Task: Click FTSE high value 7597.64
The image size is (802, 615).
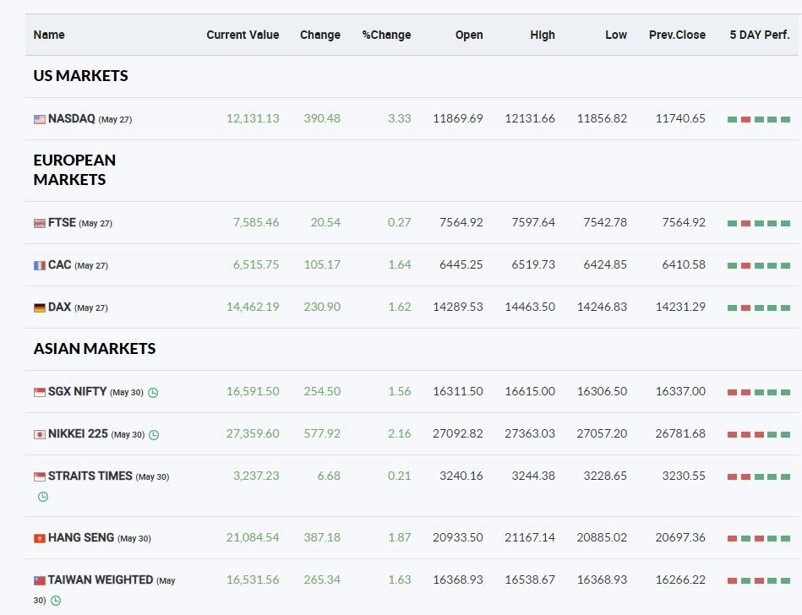Action: click(x=533, y=222)
